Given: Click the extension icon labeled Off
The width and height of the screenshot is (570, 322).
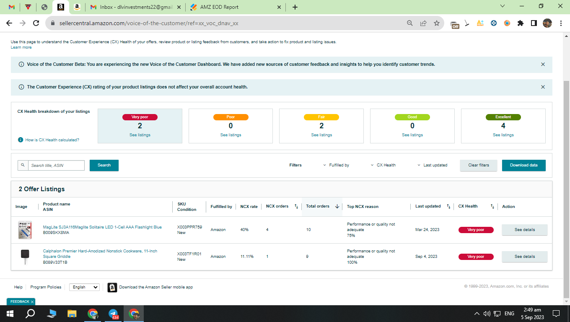Looking at the screenshot, I should [x=455, y=24].
